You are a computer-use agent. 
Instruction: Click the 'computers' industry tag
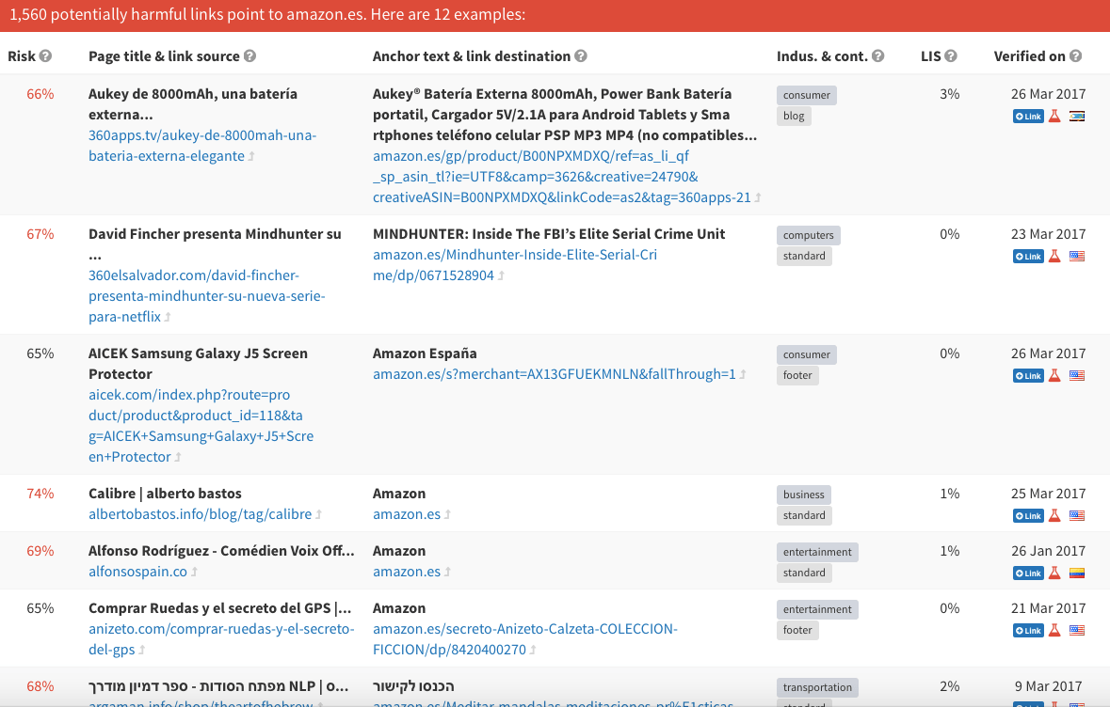click(x=808, y=235)
